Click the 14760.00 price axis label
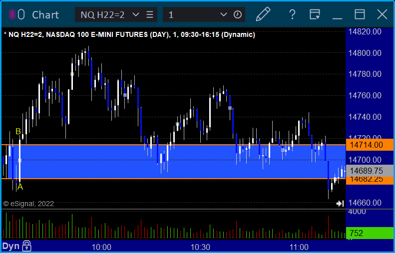This screenshot has width=395, height=253. pyautogui.click(x=365, y=96)
